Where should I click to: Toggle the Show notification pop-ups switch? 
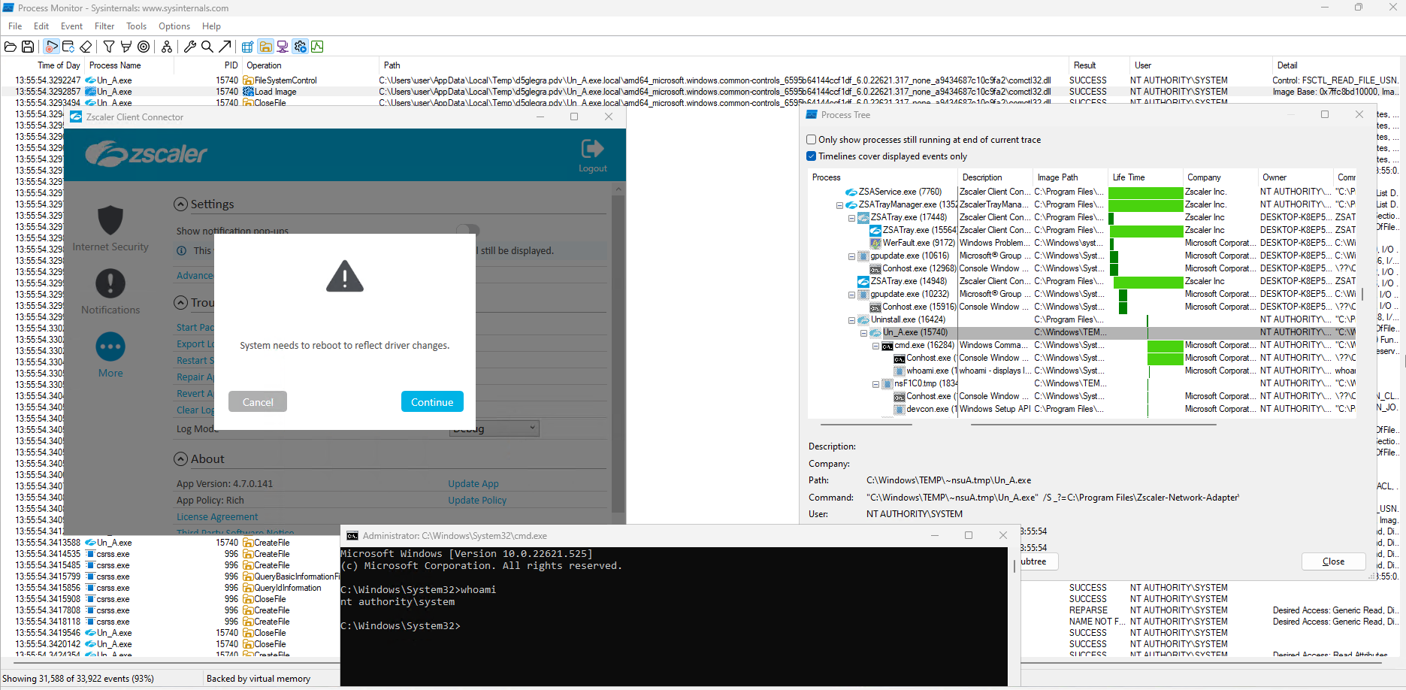click(x=467, y=229)
